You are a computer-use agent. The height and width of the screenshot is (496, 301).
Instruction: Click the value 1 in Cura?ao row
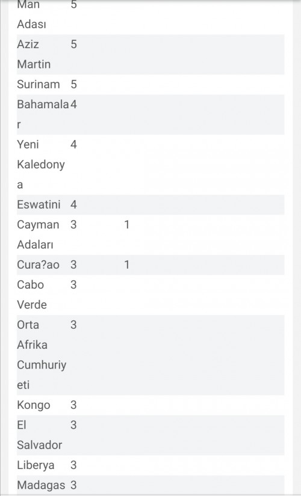127,265
